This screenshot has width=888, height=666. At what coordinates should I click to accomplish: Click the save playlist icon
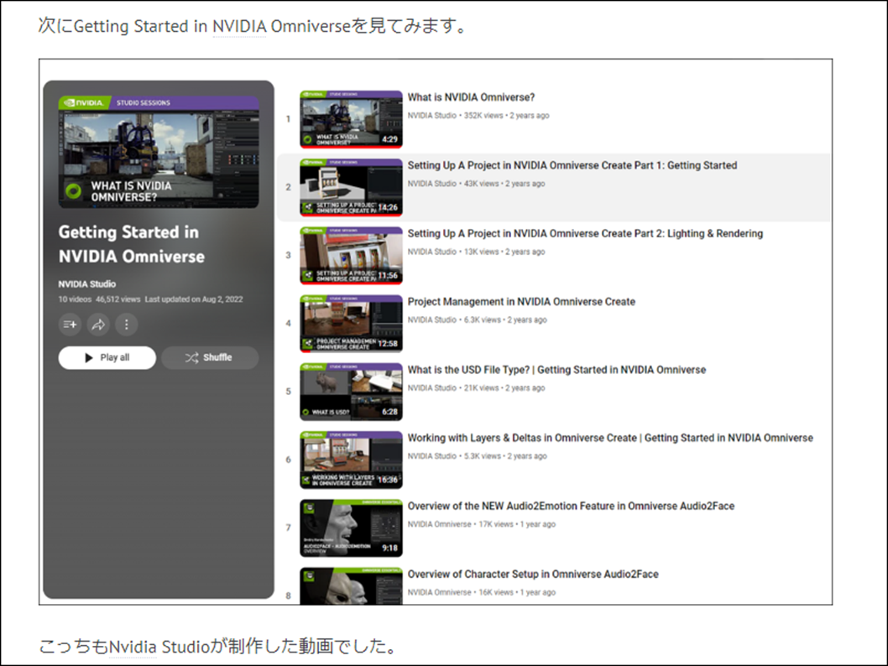[x=70, y=325]
